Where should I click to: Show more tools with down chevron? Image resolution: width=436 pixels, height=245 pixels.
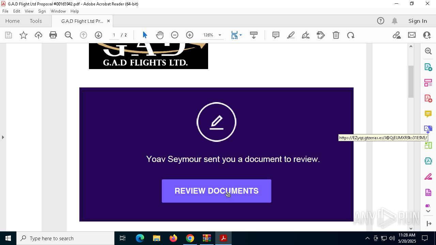point(428,211)
